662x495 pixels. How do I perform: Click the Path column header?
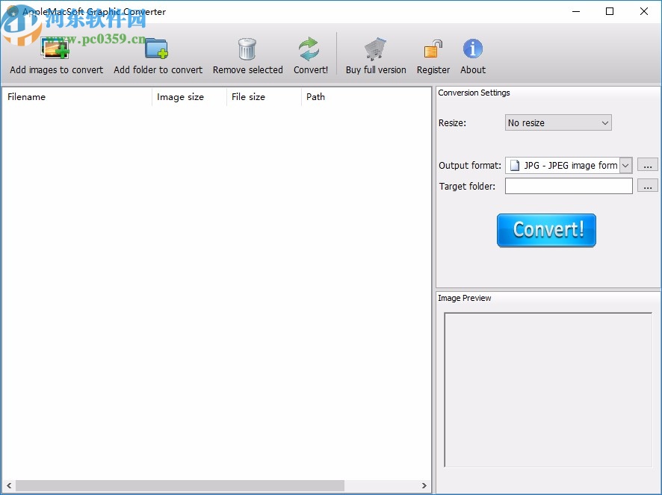coord(315,97)
